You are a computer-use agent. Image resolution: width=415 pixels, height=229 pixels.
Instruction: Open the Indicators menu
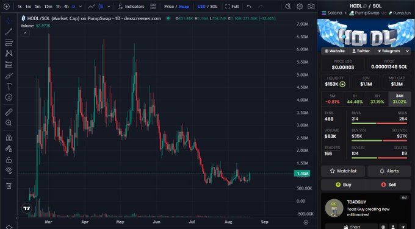tap(131, 6)
